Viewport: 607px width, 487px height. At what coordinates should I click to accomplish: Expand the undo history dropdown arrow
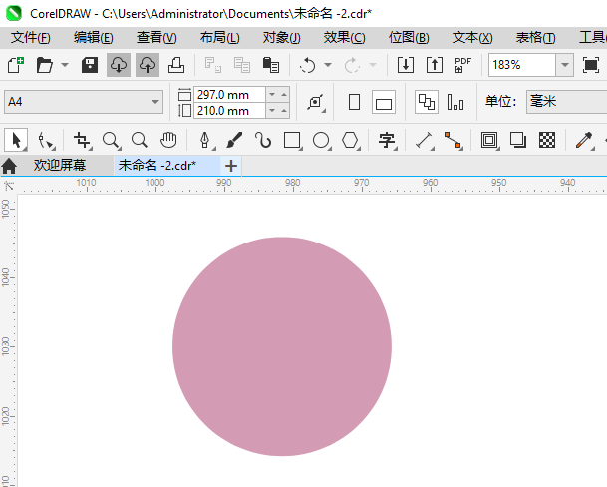[x=328, y=65]
